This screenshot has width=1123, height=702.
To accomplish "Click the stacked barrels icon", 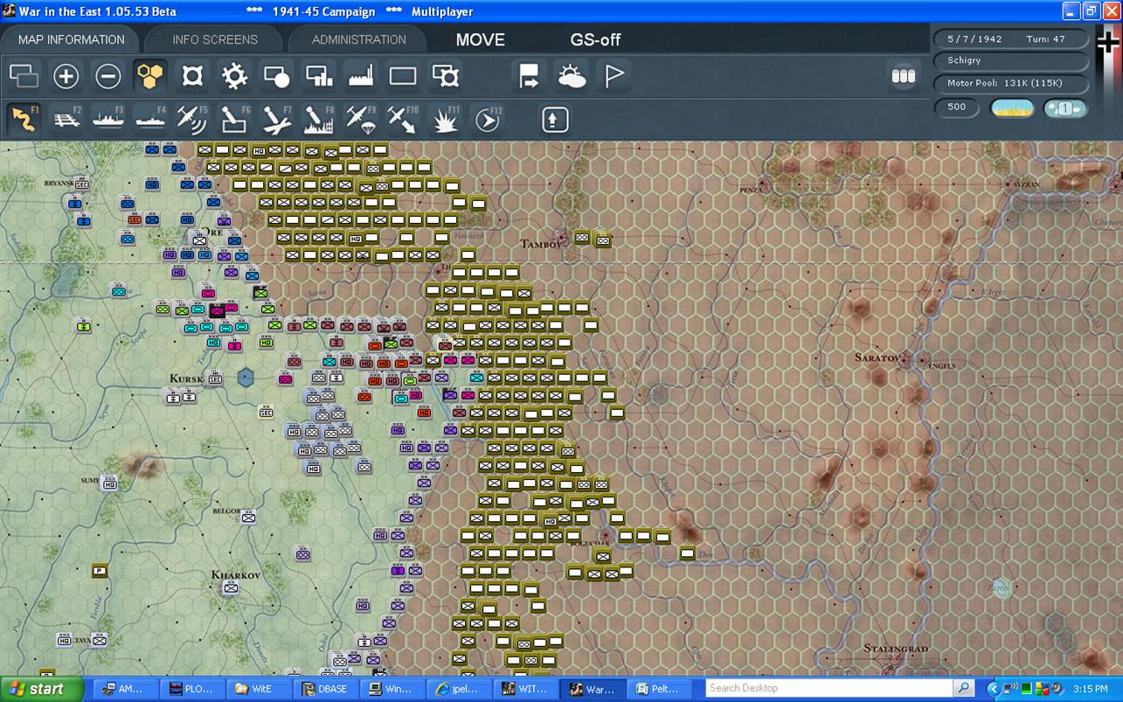I will pos(904,76).
